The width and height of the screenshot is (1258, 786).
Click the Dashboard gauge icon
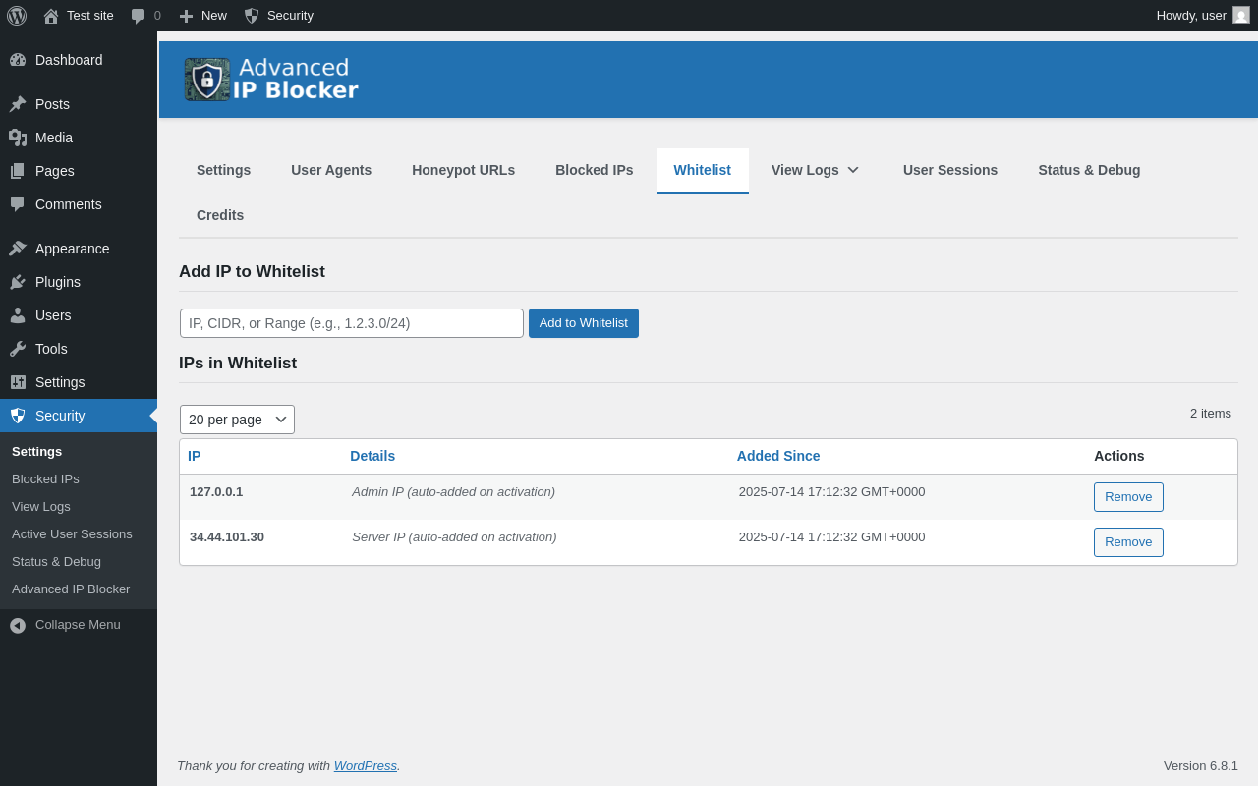[x=18, y=60]
